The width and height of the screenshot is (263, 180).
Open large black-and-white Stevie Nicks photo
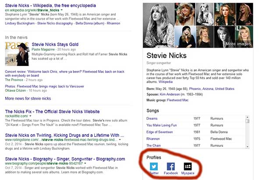click(x=159, y=25)
